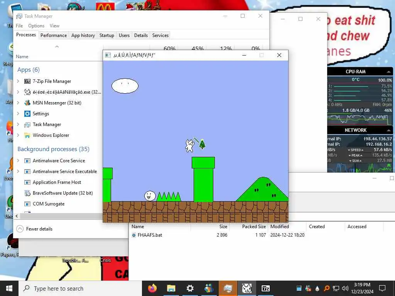The height and width of the screenshot is (296, 395).
Task: Click the Antimalware Service Executable icon
Action: (x=27, y=172)
